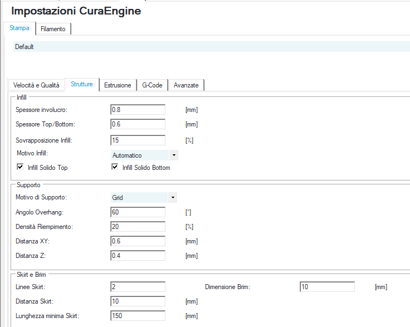Click the Dimensione Brim input field

point(327,287)
